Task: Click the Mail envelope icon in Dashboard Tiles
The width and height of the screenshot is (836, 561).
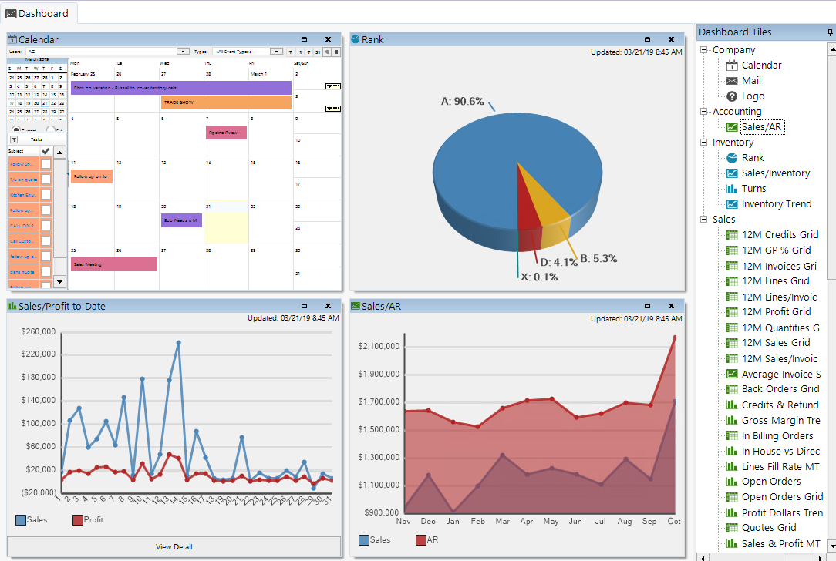Action: pyautogui.click(x=732, y=81)
